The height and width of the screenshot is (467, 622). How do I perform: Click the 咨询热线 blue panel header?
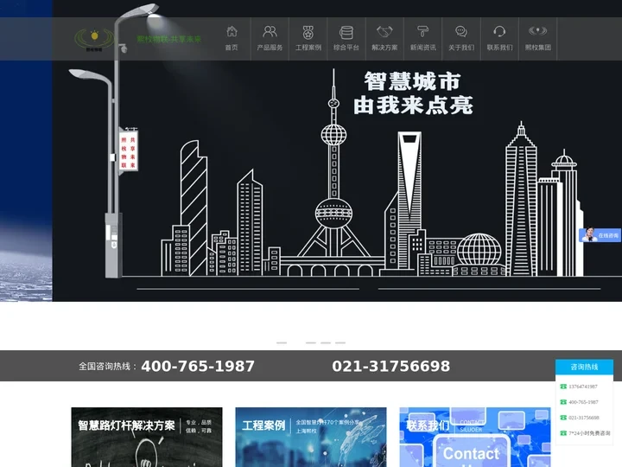pos(584,367)
